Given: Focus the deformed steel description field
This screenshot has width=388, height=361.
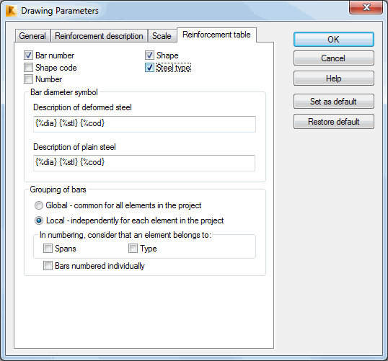Looking at the screenshot, I should [144, 124].
